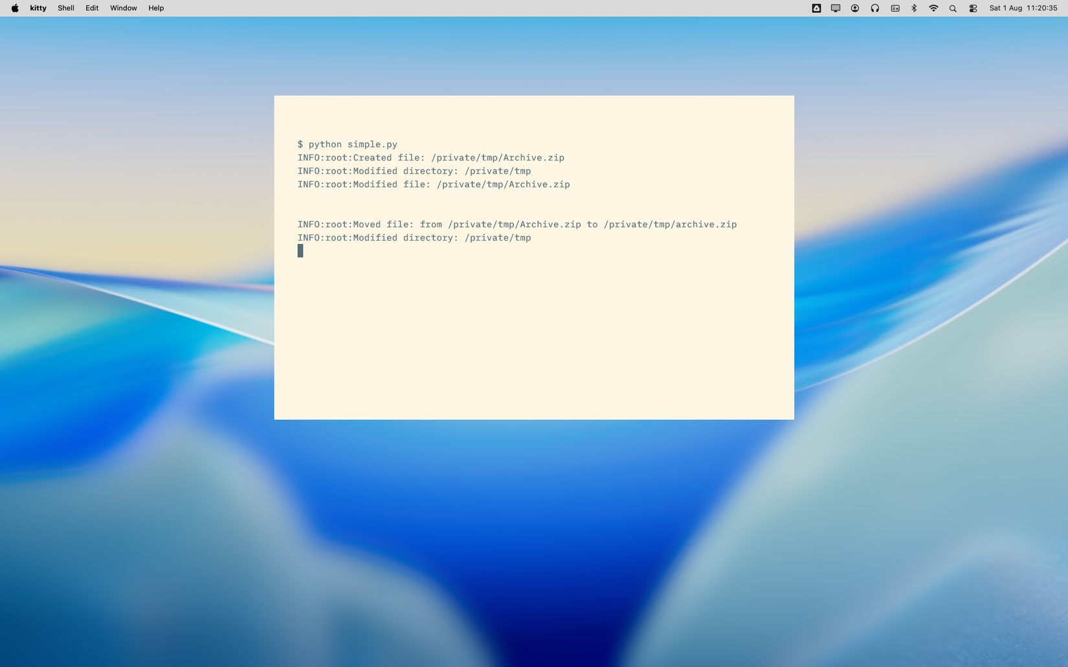Screen dimensions: 1068x667
Task: Open the keyboard input source icon
Action: tap(895, 8)
